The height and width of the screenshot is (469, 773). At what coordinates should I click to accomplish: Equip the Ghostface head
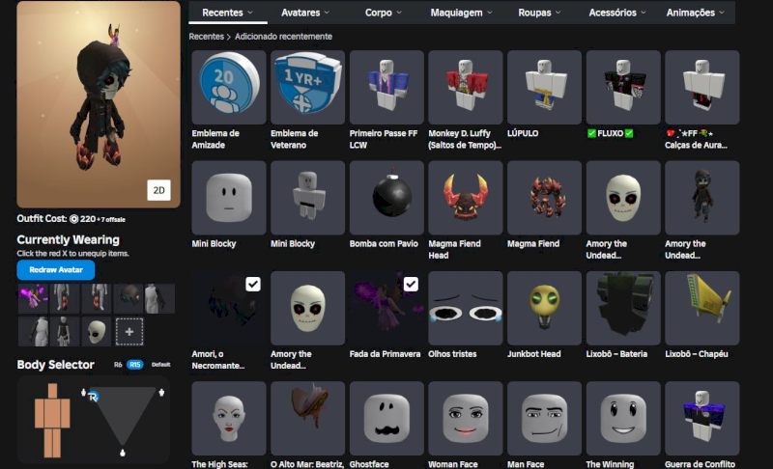click(386, 418)
